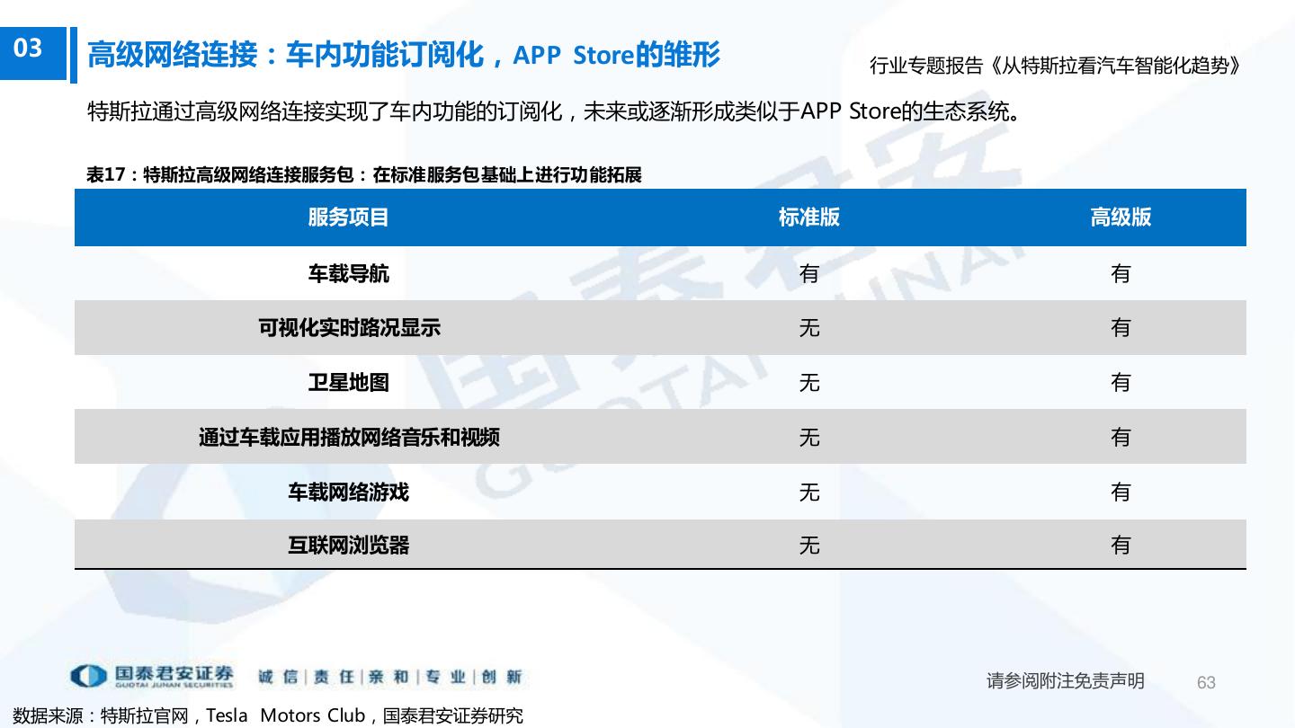Select the section number badge "03"
The height and width of the screenshot is (728, 1295).
(x=33, y=53)
